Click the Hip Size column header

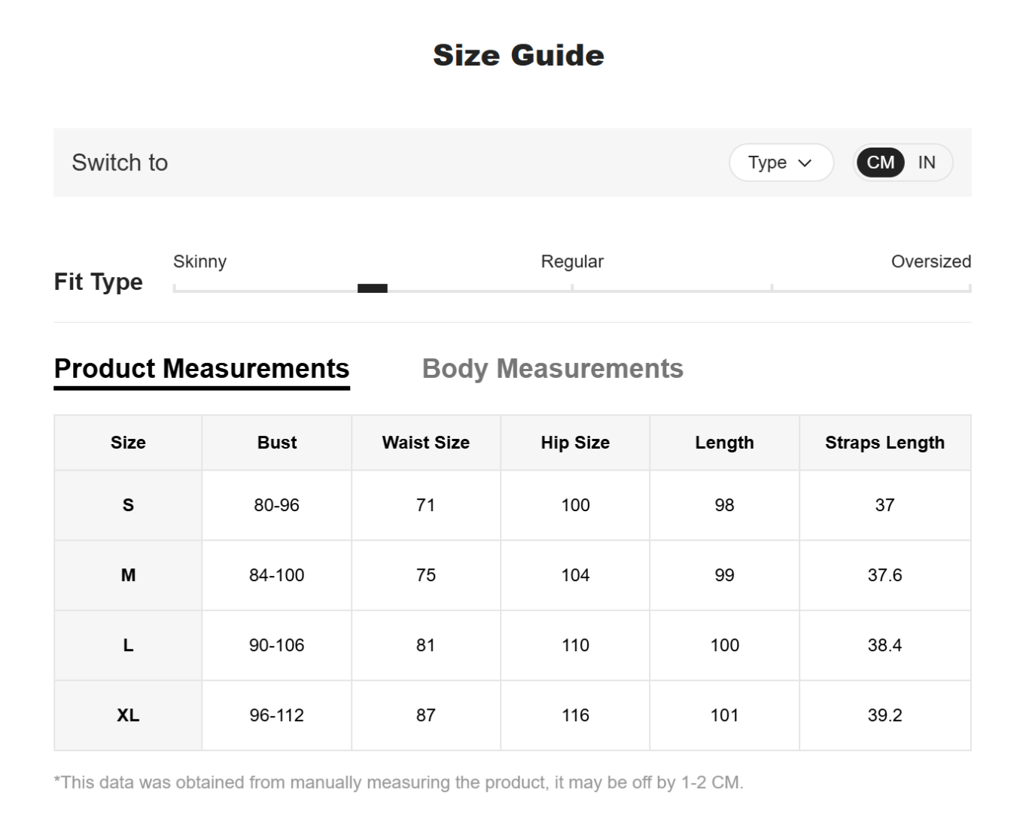[x=575, y=443]
